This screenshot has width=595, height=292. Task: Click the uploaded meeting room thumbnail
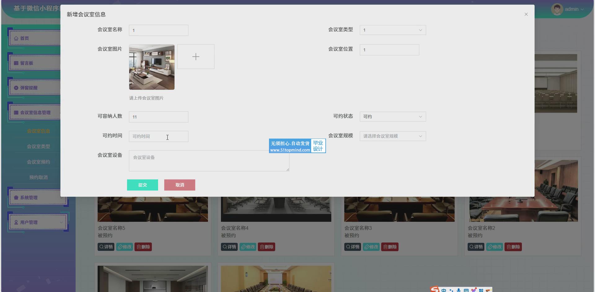(x=152, y=67)
